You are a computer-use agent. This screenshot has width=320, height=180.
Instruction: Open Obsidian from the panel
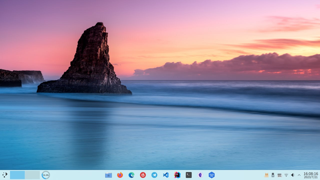[x=200, y=175]
